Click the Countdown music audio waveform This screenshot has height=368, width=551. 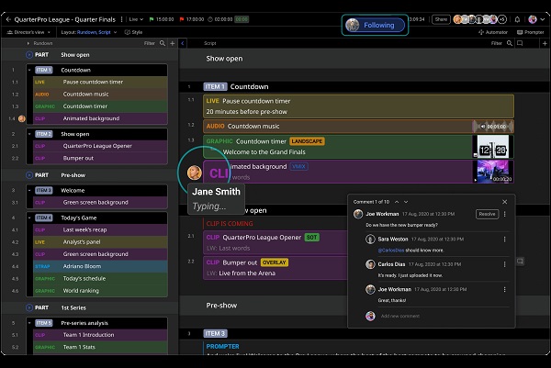(x=493, y=127)
